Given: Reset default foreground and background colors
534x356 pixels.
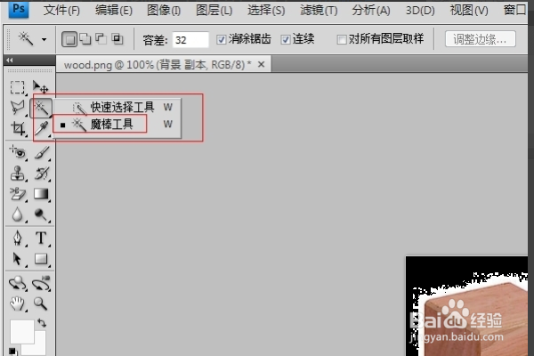Looking at the screenshot, I should click(12, 351).
